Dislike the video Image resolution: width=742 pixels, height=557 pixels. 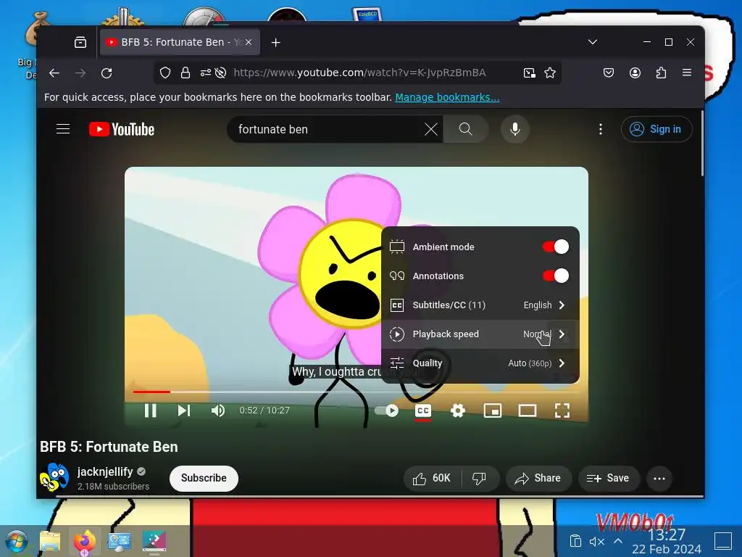[480, 479]
